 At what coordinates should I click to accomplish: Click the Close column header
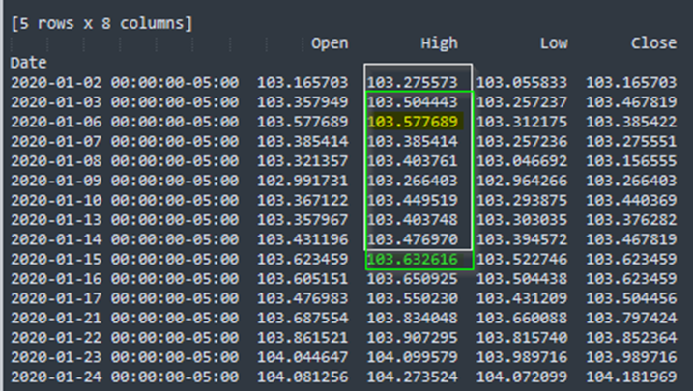click(x=653, y=43)
